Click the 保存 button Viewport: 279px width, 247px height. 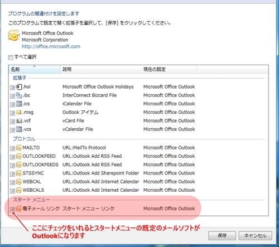222,236
